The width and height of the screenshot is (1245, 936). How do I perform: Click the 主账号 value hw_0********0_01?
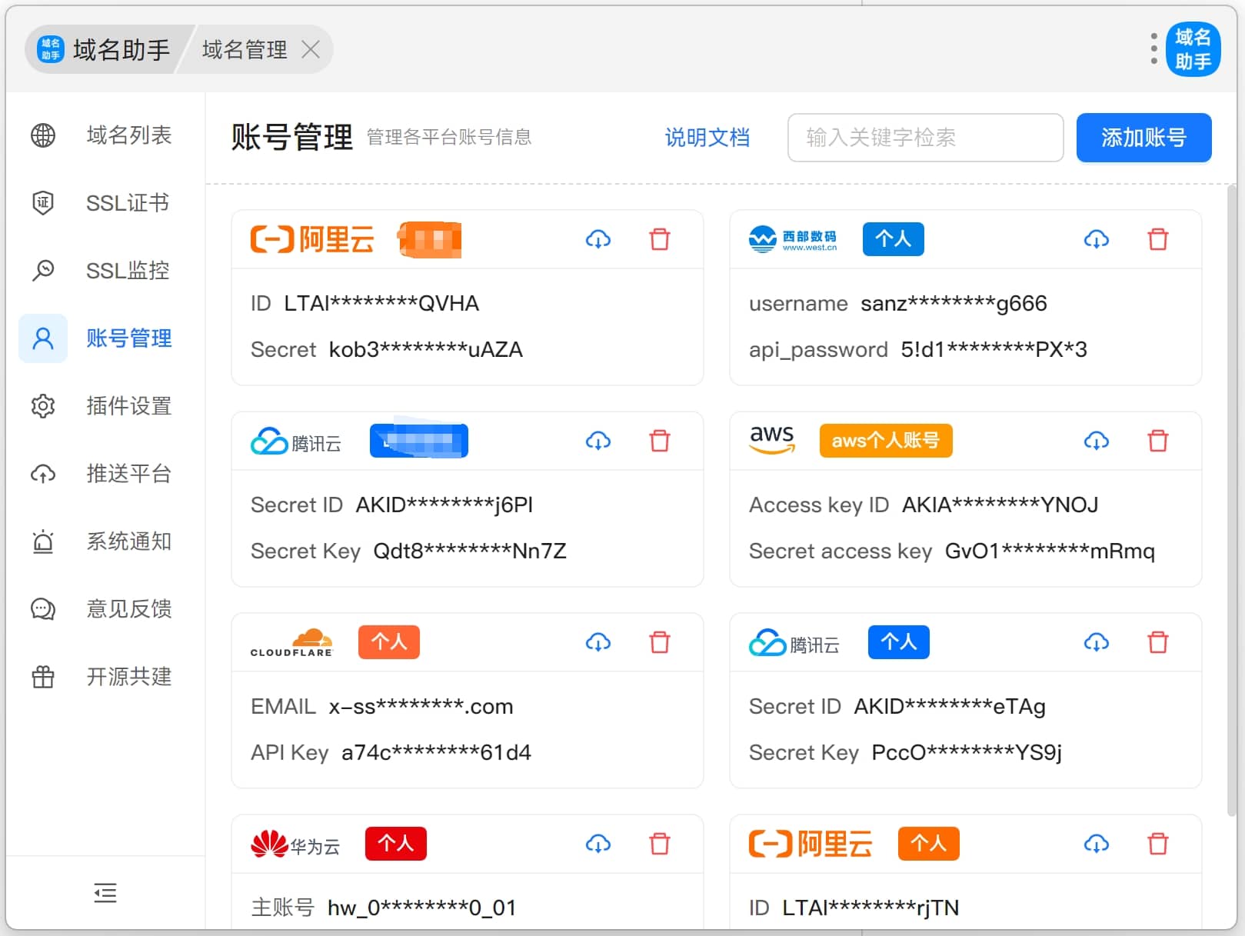pos(421,908)
